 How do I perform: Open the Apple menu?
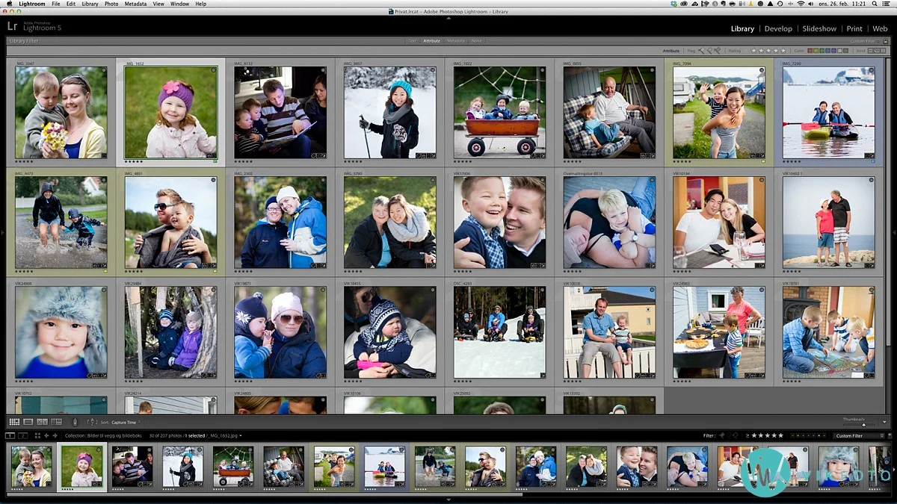click(9, 4)
